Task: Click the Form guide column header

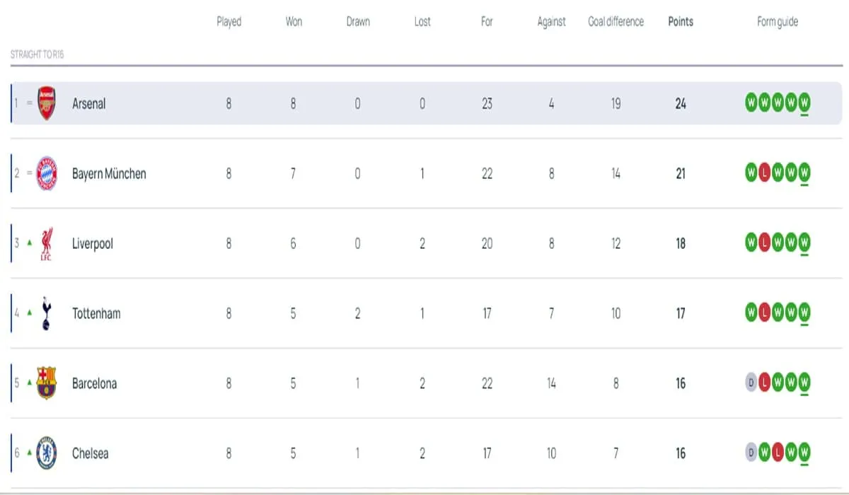Action: coord(778,22)
